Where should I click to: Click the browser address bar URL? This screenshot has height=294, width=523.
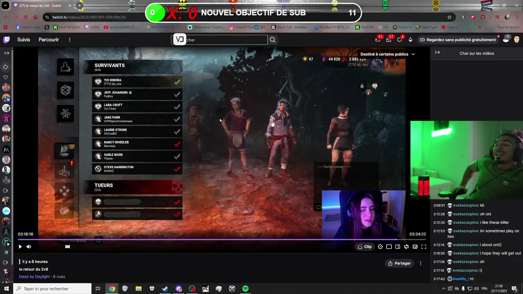pos(89,17)
